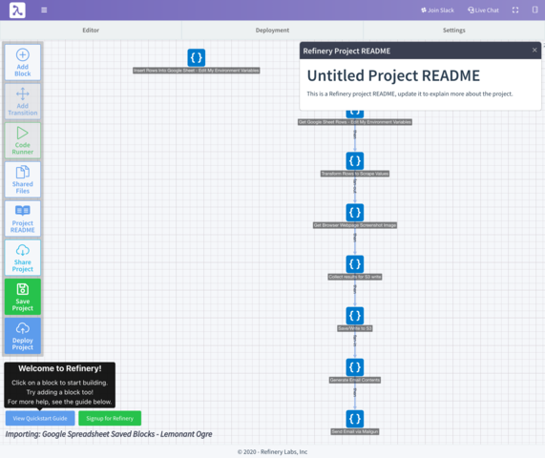Open Live Chat in the header

pos(483,10)
